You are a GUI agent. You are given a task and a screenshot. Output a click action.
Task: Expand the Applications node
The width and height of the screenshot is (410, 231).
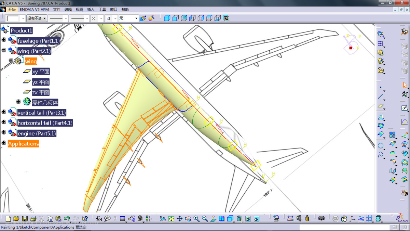tap(4, 142)
